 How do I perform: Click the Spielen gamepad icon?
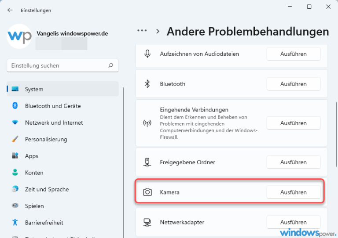15,206
